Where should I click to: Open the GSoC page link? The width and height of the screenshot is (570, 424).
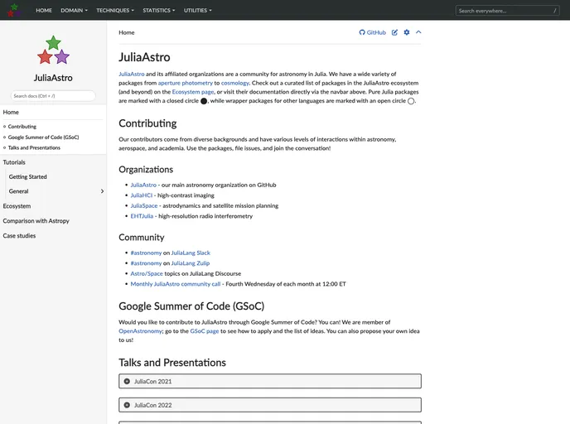click(x=205, y=331)
